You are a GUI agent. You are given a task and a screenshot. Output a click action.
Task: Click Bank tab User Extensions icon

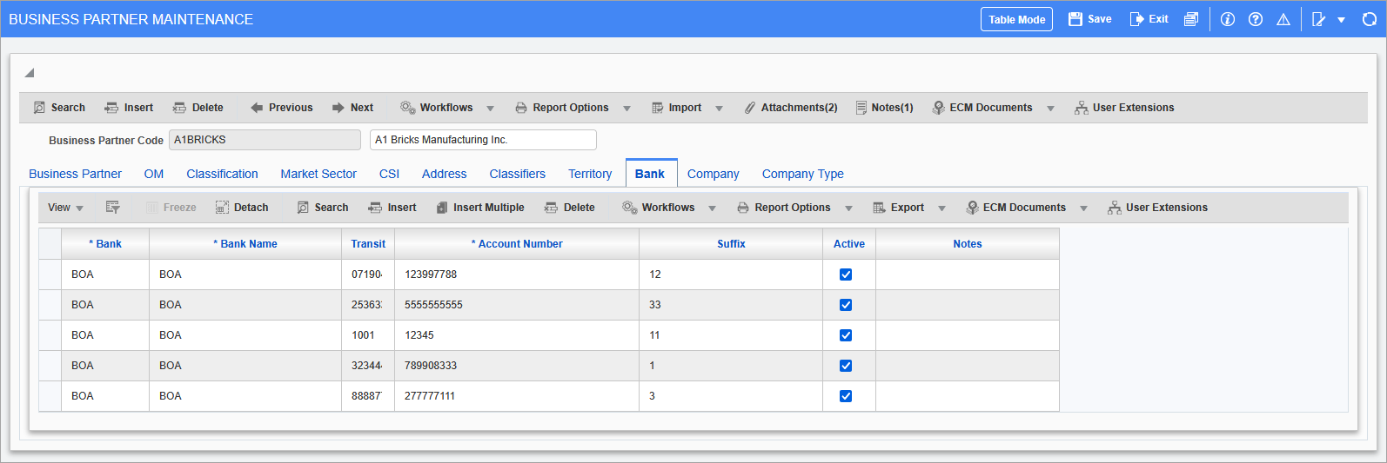(x=1115, y=208)
